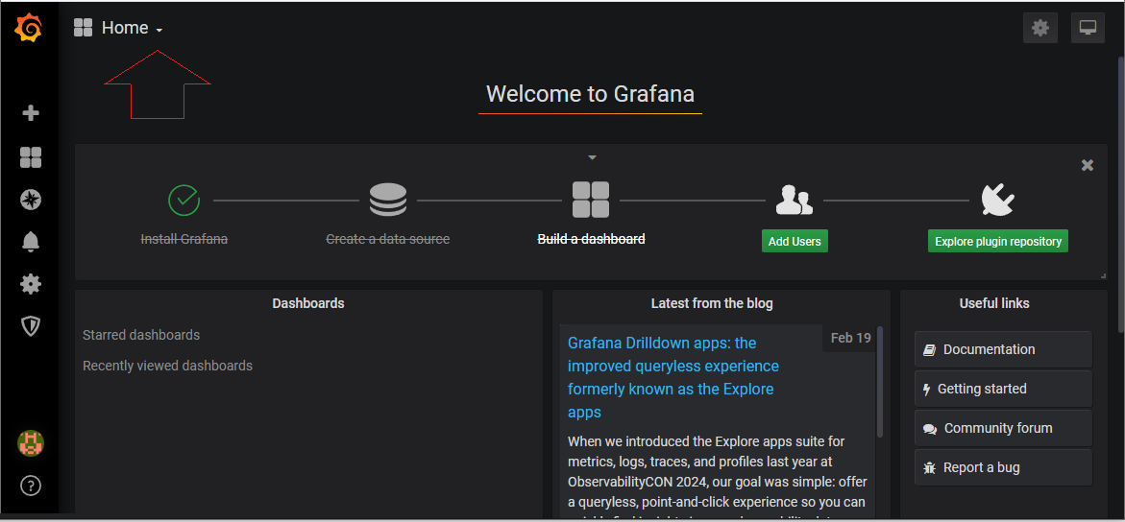This screenshot has height=522, width=1125.
Task: Click the green Install Grafana checkmark icon
Action: point(184,200)
